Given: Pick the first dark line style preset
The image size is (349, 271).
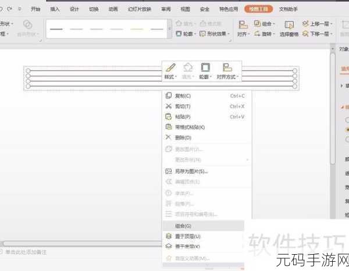Looking at the screenshot, I should pos(56,29).
